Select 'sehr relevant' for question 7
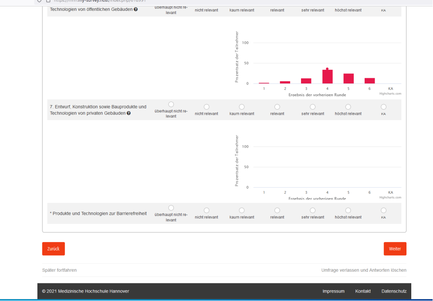433x301 pixels. click(313, 107)
